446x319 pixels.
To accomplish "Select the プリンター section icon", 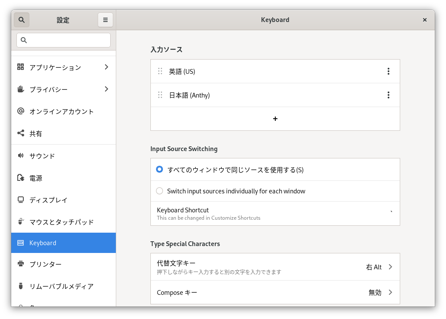I will [20, 264].
